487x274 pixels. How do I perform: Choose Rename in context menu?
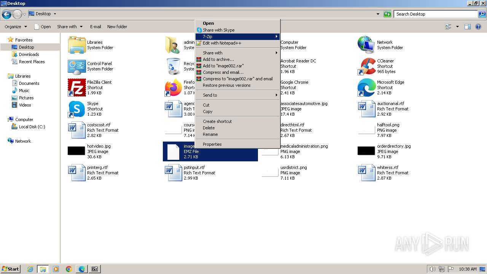pos(238,134)
